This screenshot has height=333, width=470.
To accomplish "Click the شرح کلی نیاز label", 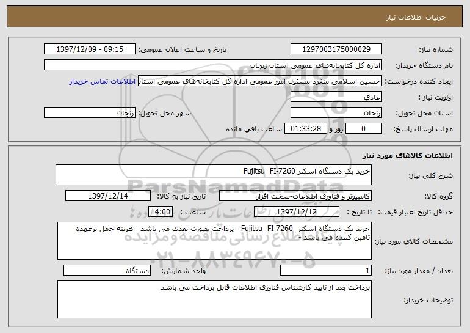I will (x=431, y=175).
